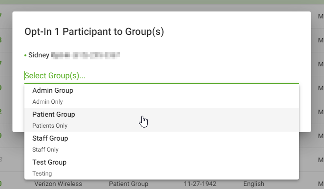Click the Patients Only description text
324x189 pixels.
click(50, 126)
